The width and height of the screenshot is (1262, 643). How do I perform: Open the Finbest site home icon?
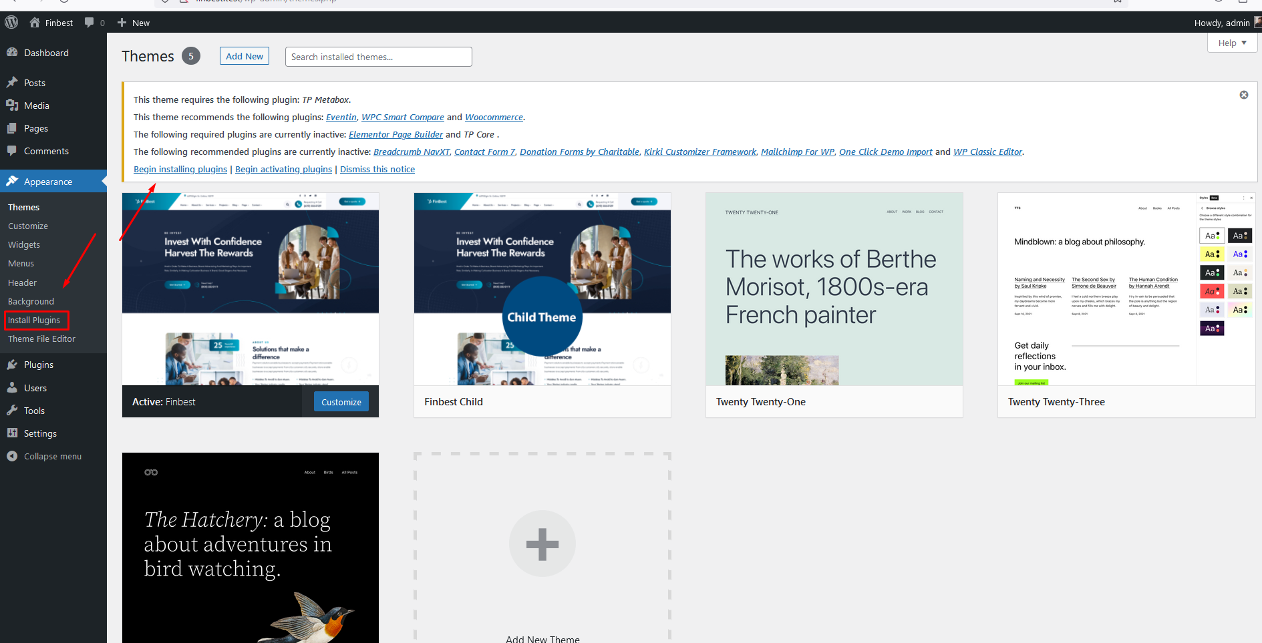pyautogui.click(x=35, y=23)
